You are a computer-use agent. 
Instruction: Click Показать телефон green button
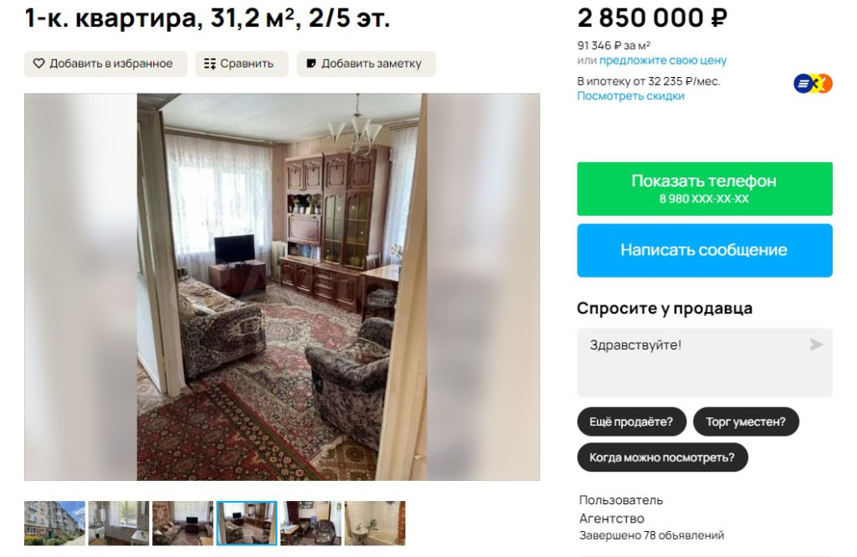tap(705, 189)
